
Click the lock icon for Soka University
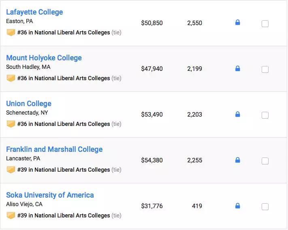[237, 206]
